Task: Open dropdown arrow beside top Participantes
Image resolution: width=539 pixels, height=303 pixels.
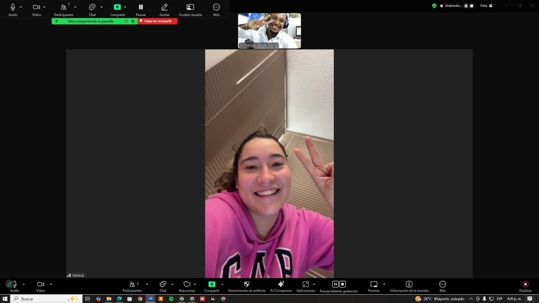Action: coord(75,7)
